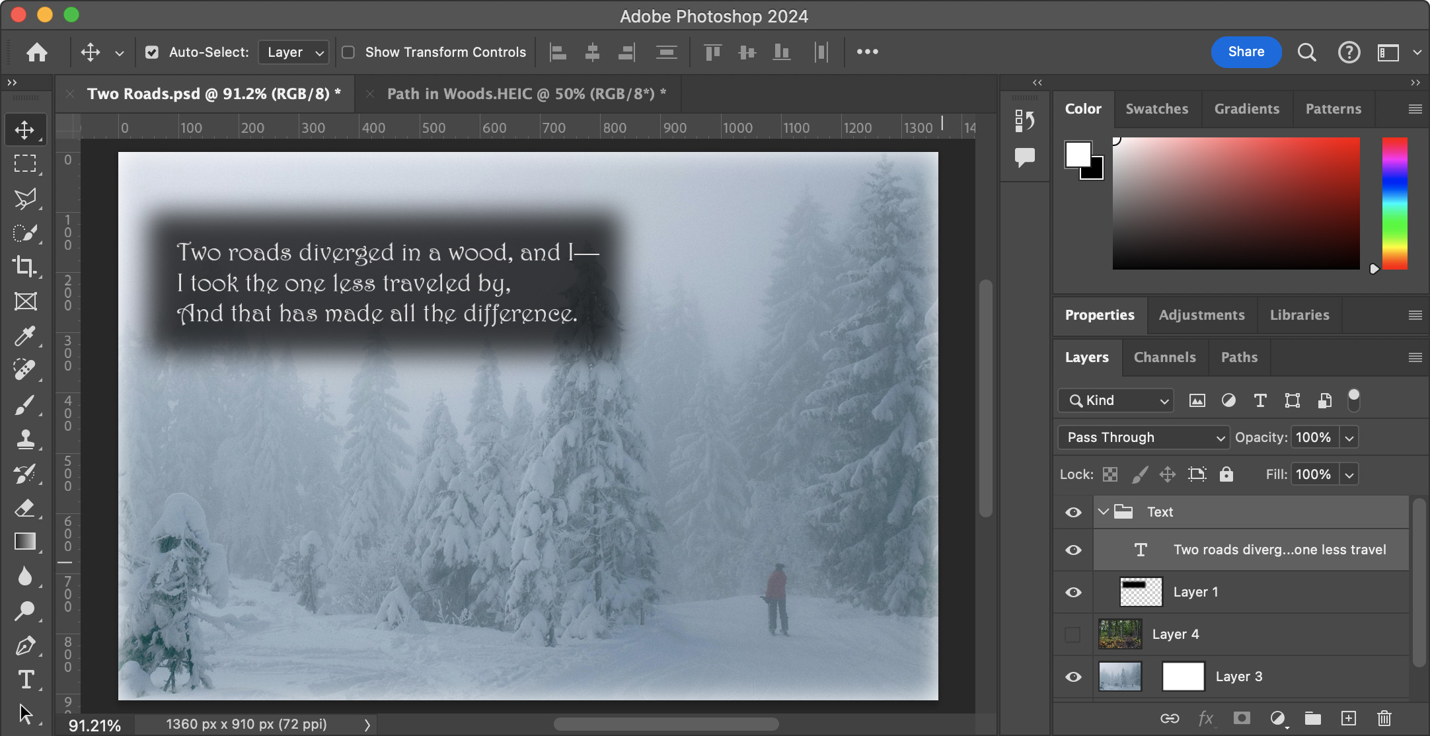Click the foreground color swatch
This screenshot has width=1430, height=736.
coord(1078,155)
